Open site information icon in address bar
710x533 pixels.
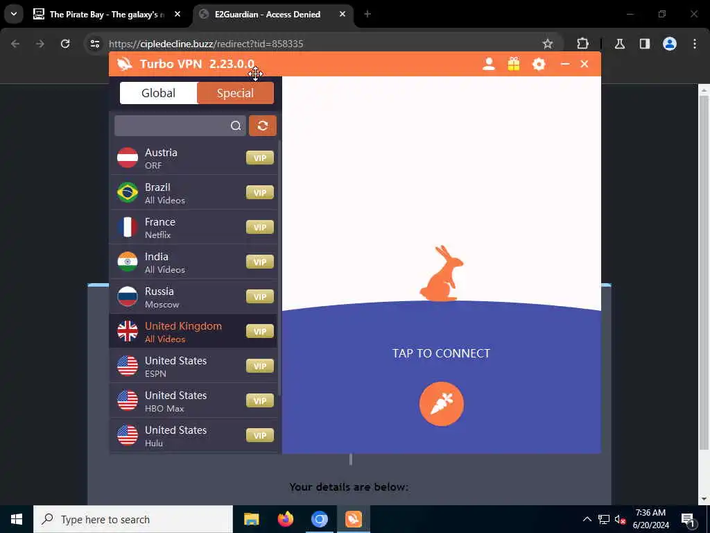[x=94, y=44]
